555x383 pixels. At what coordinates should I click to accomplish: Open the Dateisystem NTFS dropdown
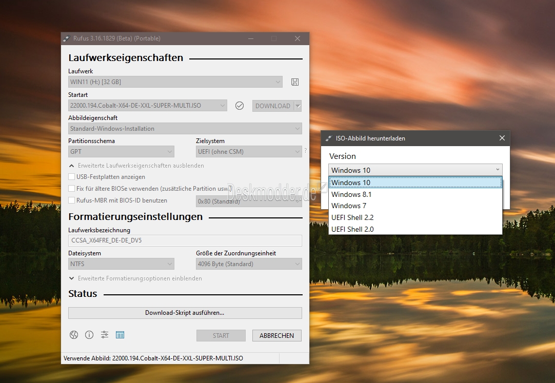(121, 264)
